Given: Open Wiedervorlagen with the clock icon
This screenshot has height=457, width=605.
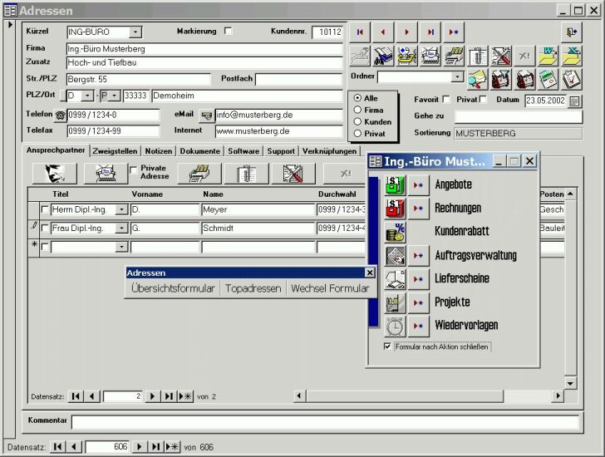Looking at the screenshot, I should tap(395, 326).
